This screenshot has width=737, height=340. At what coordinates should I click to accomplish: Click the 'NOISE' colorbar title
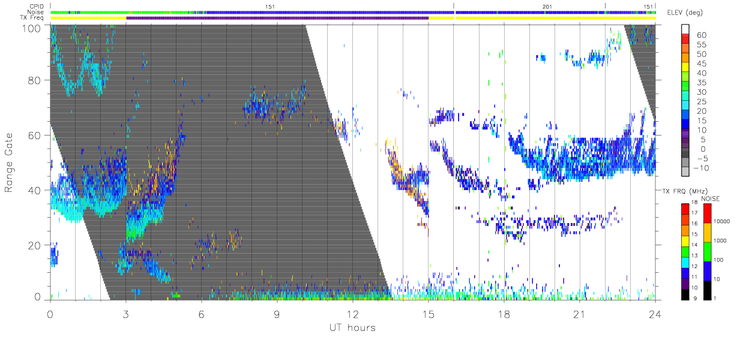point(711,198)
